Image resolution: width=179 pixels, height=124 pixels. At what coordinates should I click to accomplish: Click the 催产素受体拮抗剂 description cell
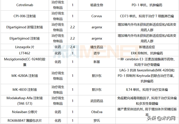click(147, 112)
